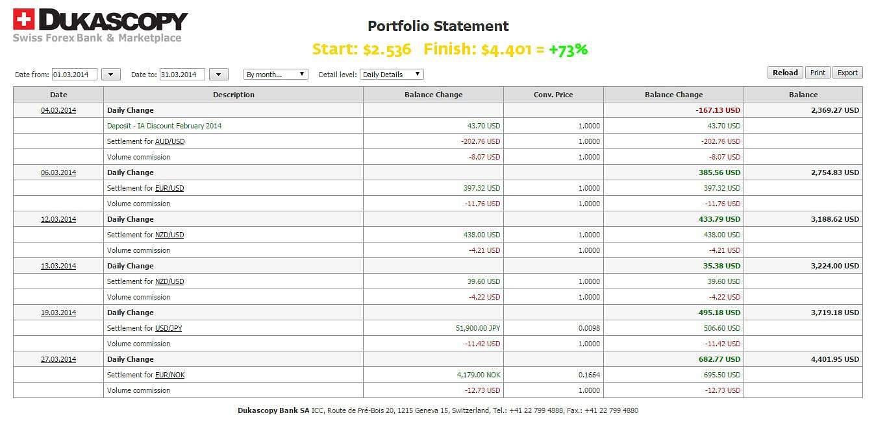Focus the Date to input field

click(x=182, y=75)
